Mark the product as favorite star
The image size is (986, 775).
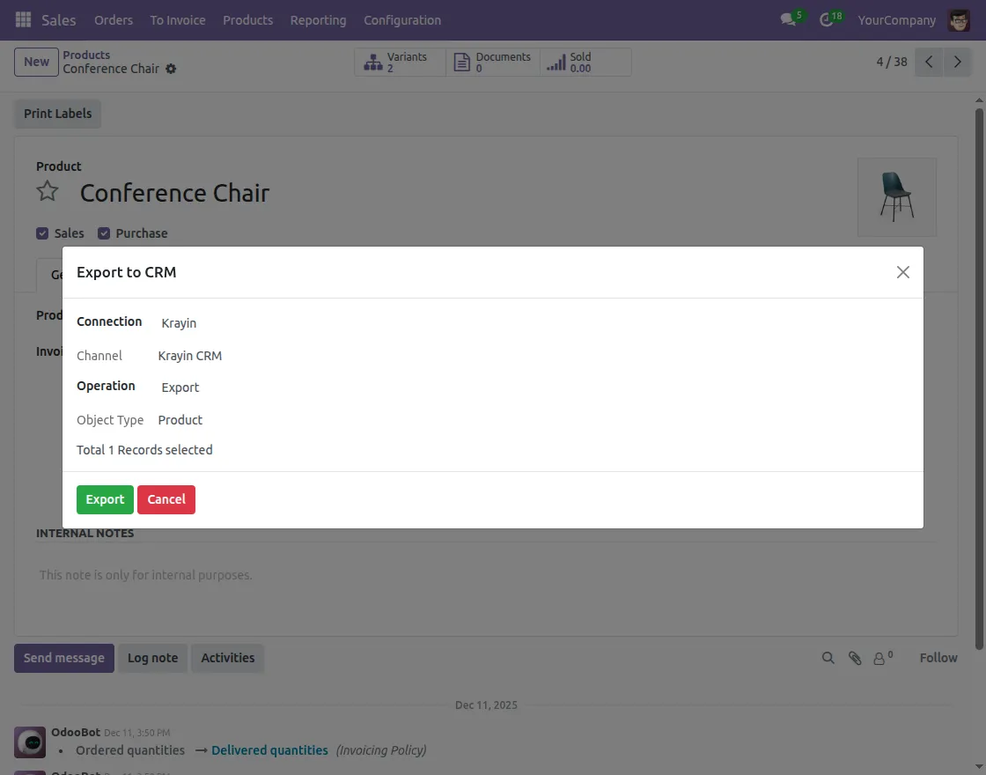pyautogui.click(x=48, y=190)
